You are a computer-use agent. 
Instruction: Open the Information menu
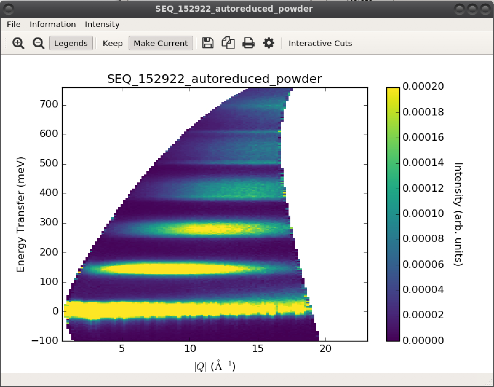click(x=53, y=24)
